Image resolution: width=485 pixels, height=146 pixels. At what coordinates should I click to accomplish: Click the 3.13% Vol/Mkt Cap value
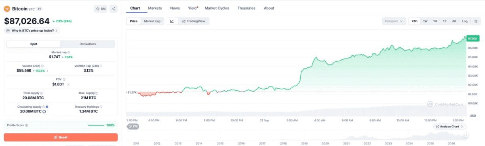pyautogui.click(x=88, y=71)
